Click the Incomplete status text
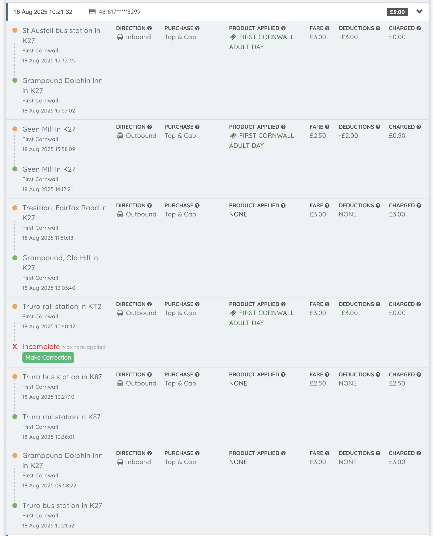433x536 pixels. (x=41, y=347)
